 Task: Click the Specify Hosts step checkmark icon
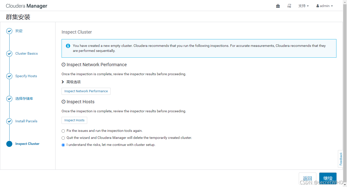[x=9, y=76]
